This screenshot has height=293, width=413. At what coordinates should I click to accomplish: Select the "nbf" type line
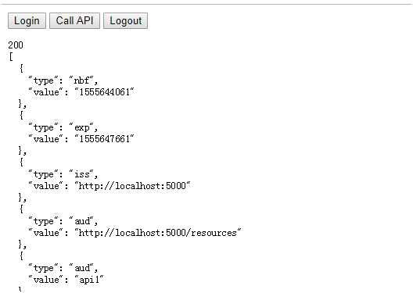pyautogui.click(x=63, y=80)
